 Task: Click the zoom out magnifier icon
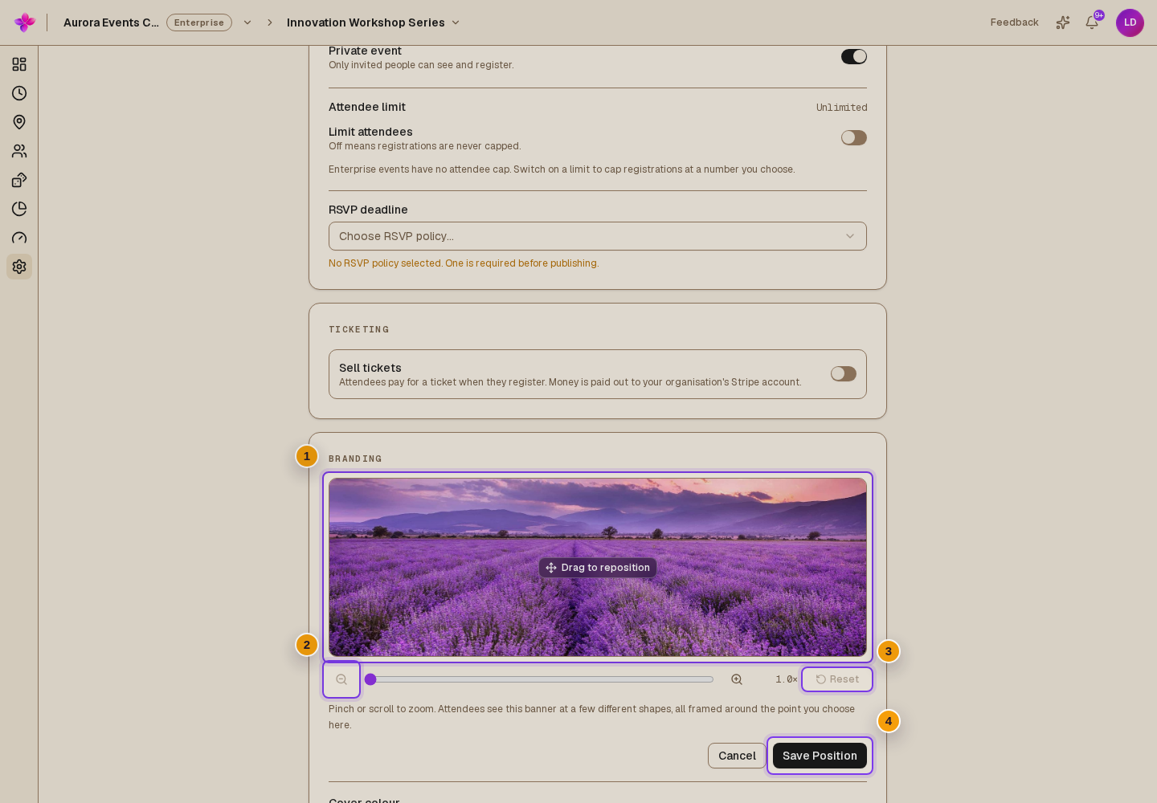pos(341,679)
